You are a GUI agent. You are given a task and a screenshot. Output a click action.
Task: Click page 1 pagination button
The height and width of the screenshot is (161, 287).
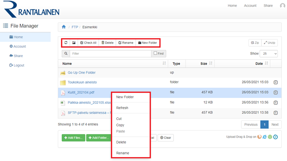[264, 125]
